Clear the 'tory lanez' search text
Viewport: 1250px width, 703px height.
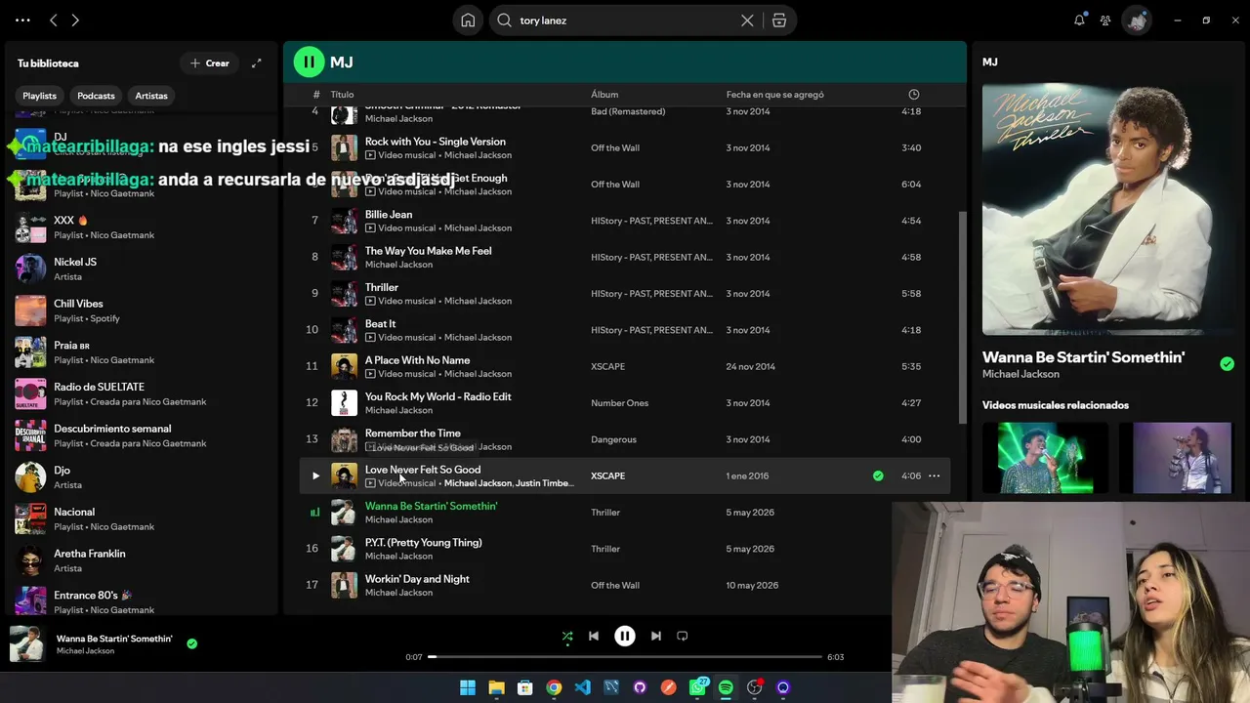pos(747,21)
